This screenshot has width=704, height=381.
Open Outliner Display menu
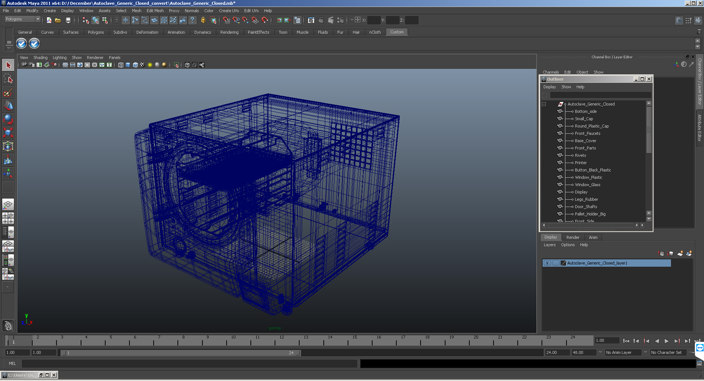549,87
